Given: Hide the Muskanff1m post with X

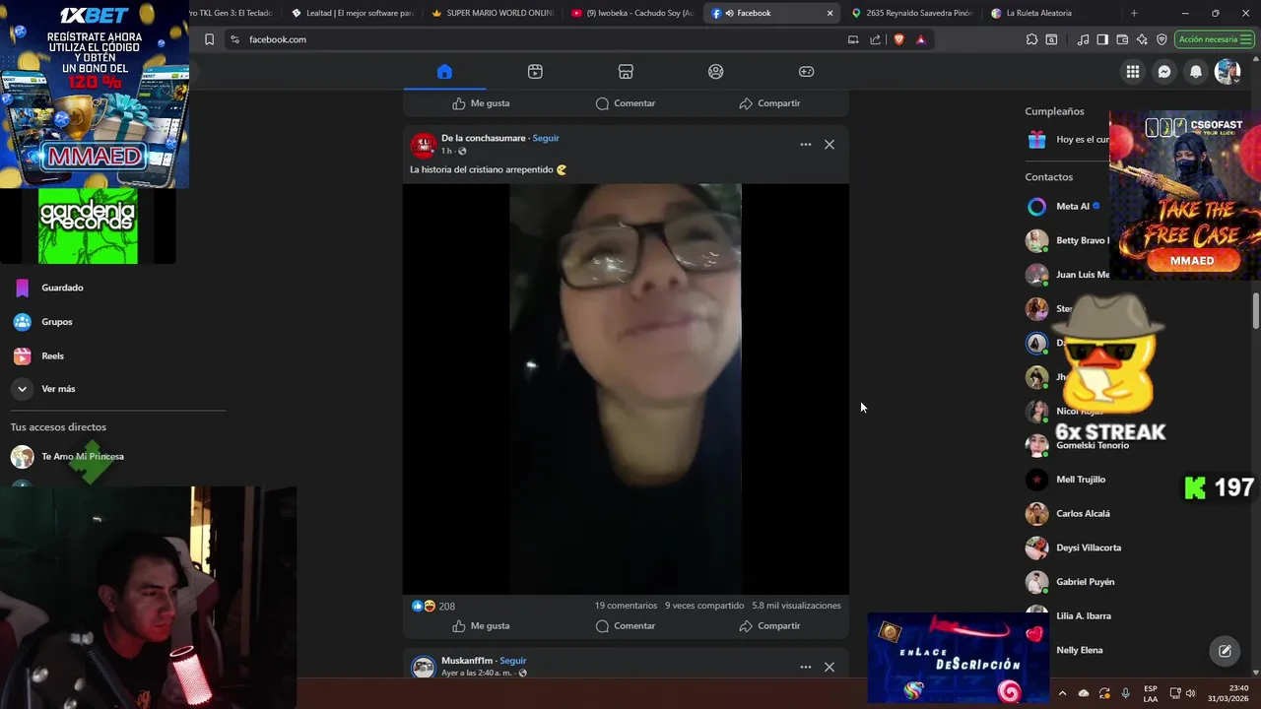Looking at the screenshot, I should (830, 667).
